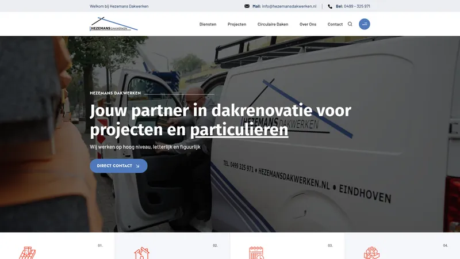Click the underlined word 'particulieren'
The image size is (460, 259).
click(239, 130)
